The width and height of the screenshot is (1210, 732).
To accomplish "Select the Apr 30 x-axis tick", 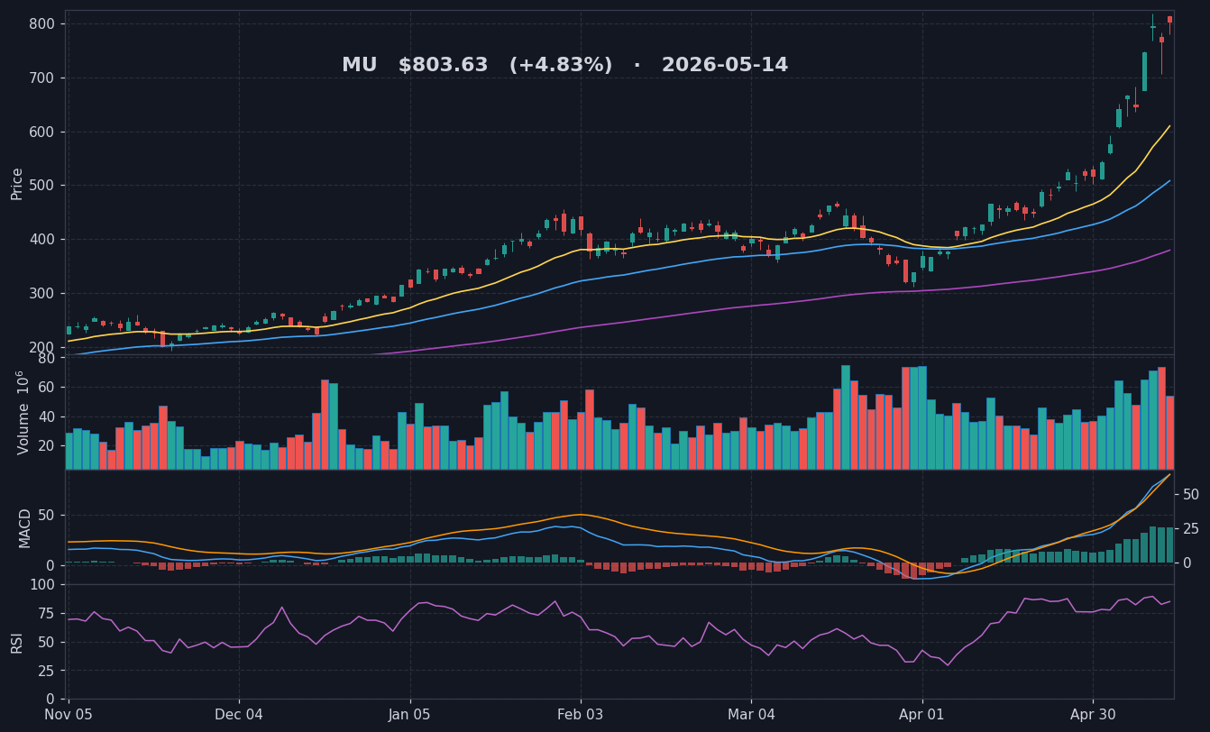I will pos(1093,715).
